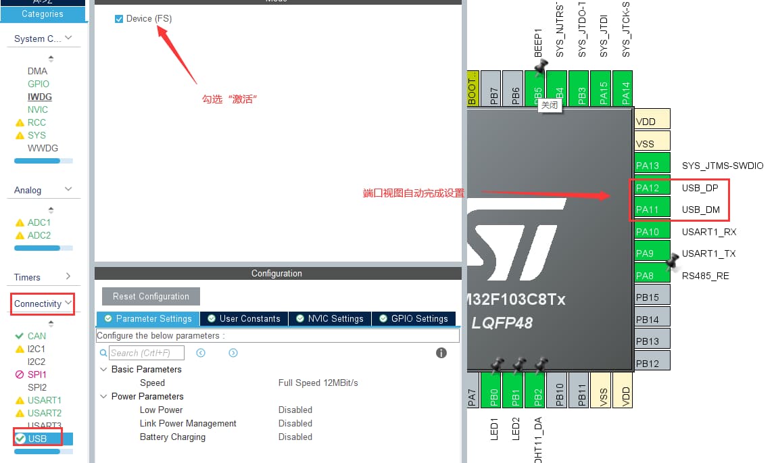Switch to the NVIC Settings tab
The width and height of the screenshot is (774, 463).
click(x=329, y=319)
